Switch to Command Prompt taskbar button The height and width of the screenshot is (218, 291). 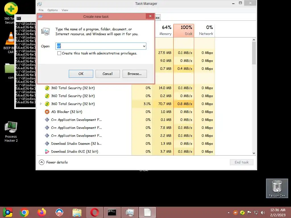112,212
